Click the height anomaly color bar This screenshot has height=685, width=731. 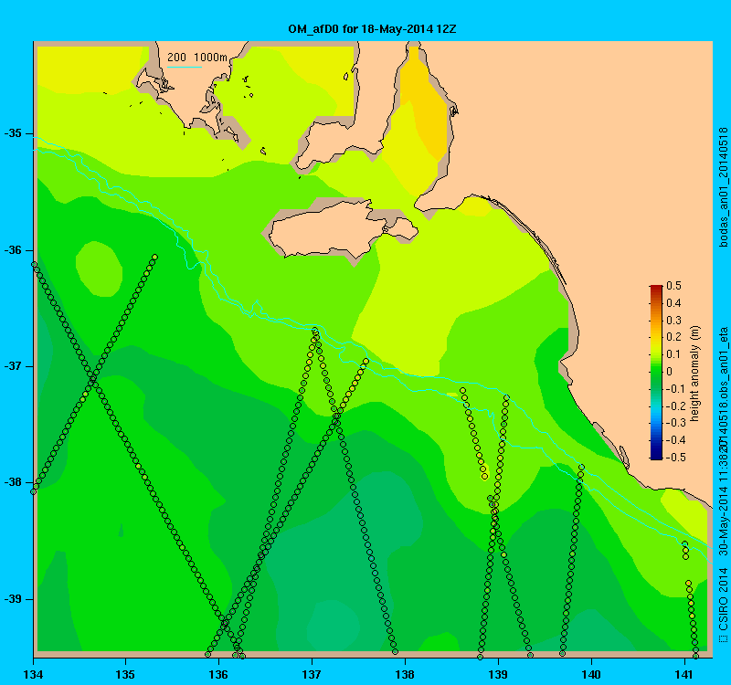(x=656, y=373)
